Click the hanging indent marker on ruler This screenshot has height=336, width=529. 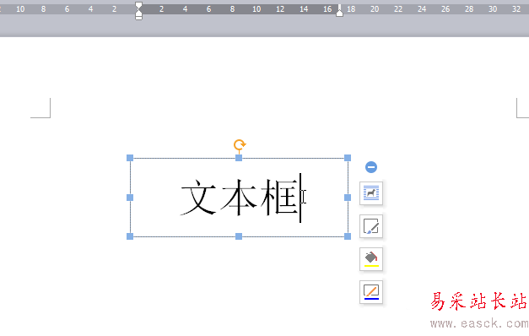138,13
